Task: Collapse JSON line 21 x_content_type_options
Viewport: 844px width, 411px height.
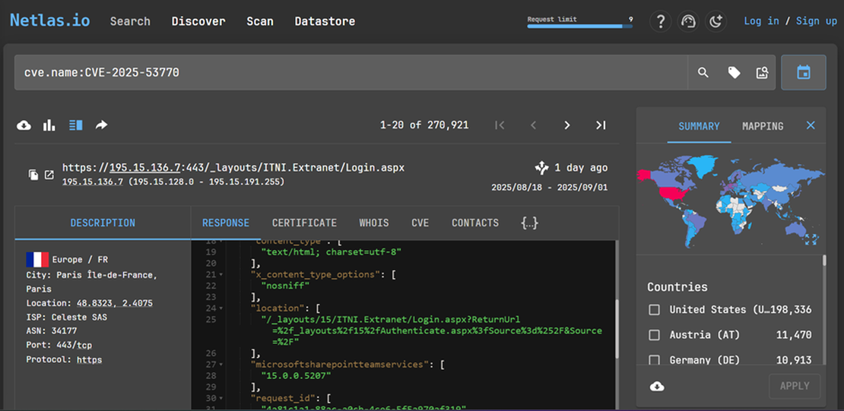Action: [x=221, y=274]
